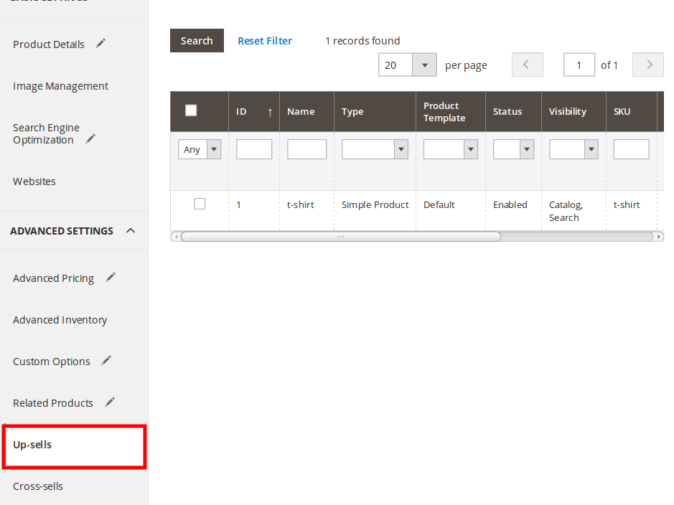This screenshot has height=505, width=674.
Task: Click pencil icon next to Related Products
Action: [x=110, y=402]
